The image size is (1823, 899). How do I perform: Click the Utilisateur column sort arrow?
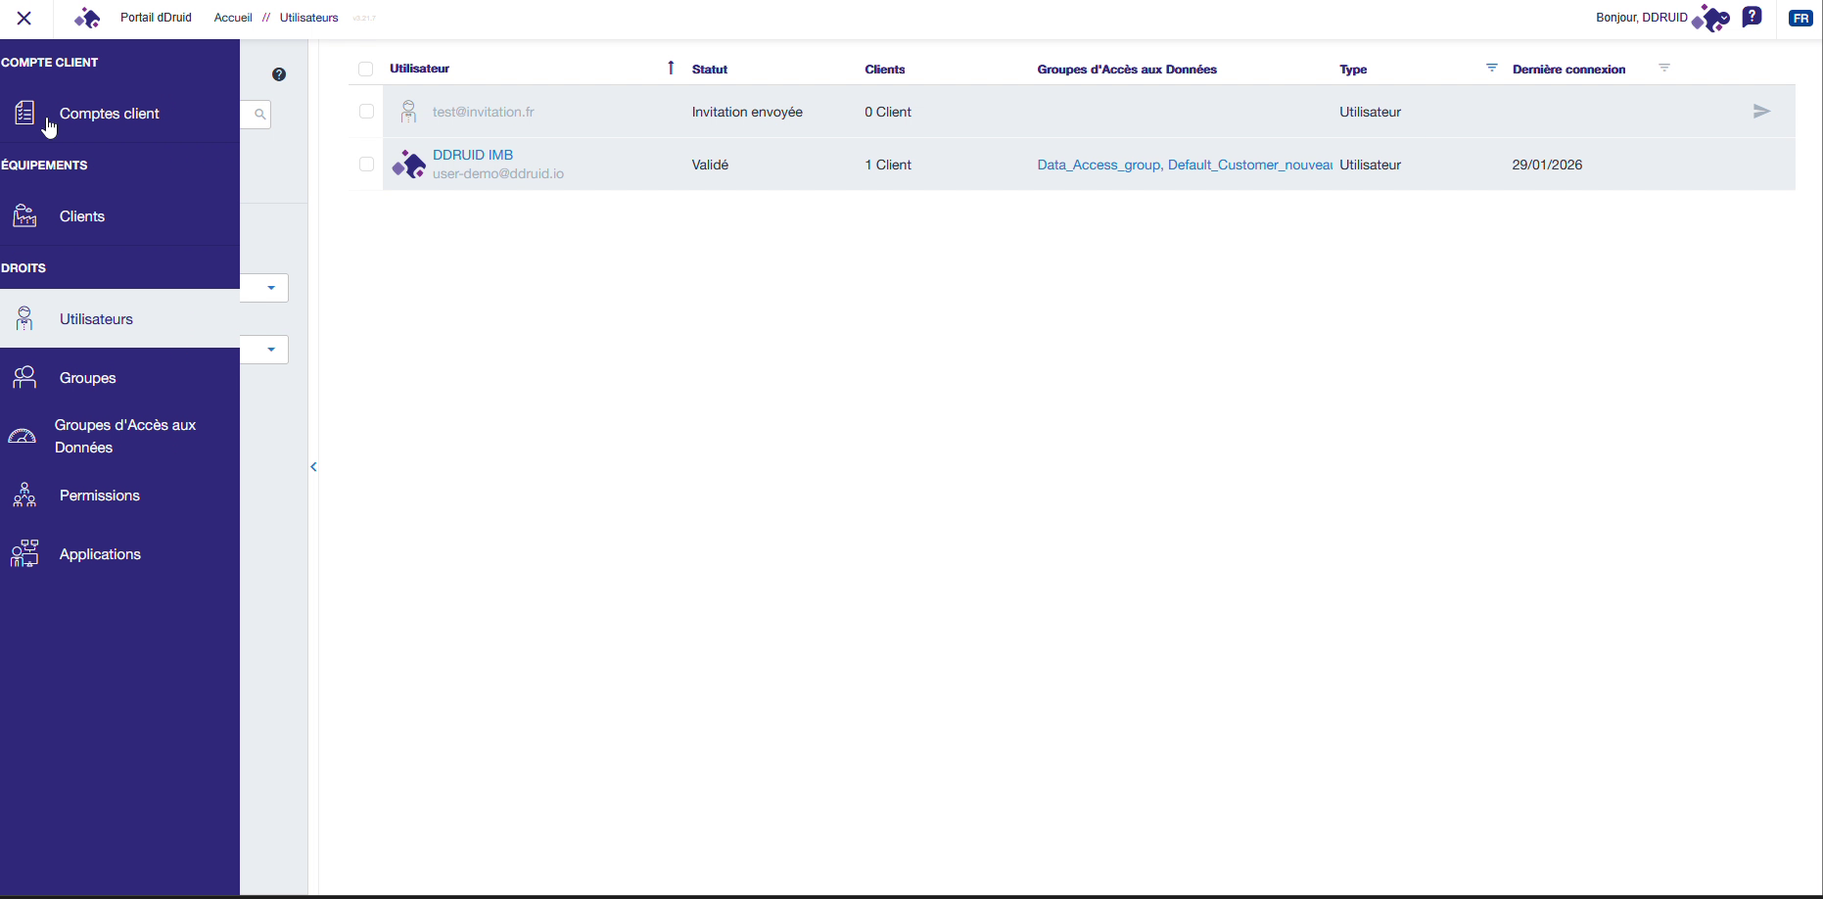pyautogui.click(x=671, y=68)
